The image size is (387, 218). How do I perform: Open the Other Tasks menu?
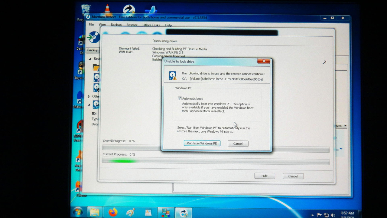[x=151, y=25]
